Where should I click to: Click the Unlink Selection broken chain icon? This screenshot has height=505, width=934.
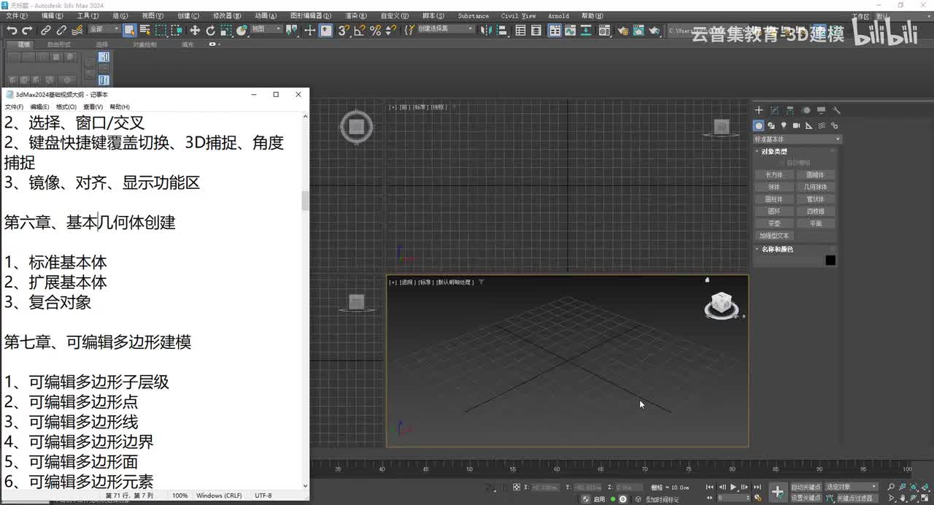[x=61, y=30]
